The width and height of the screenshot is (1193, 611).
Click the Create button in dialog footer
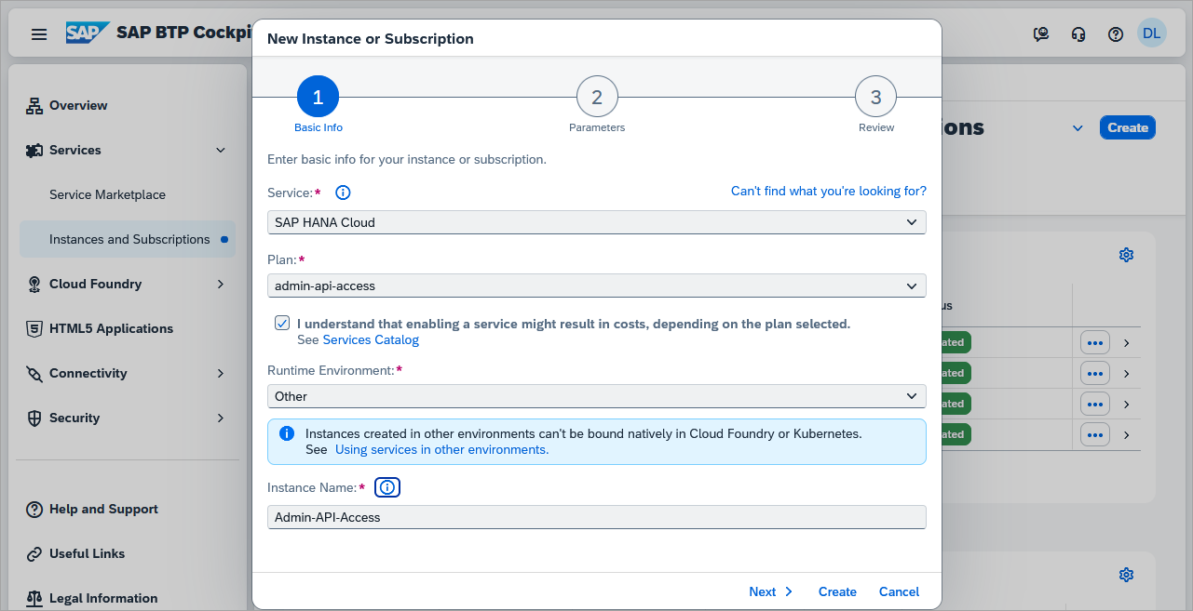pyautogui.click(x=837, y=591)
